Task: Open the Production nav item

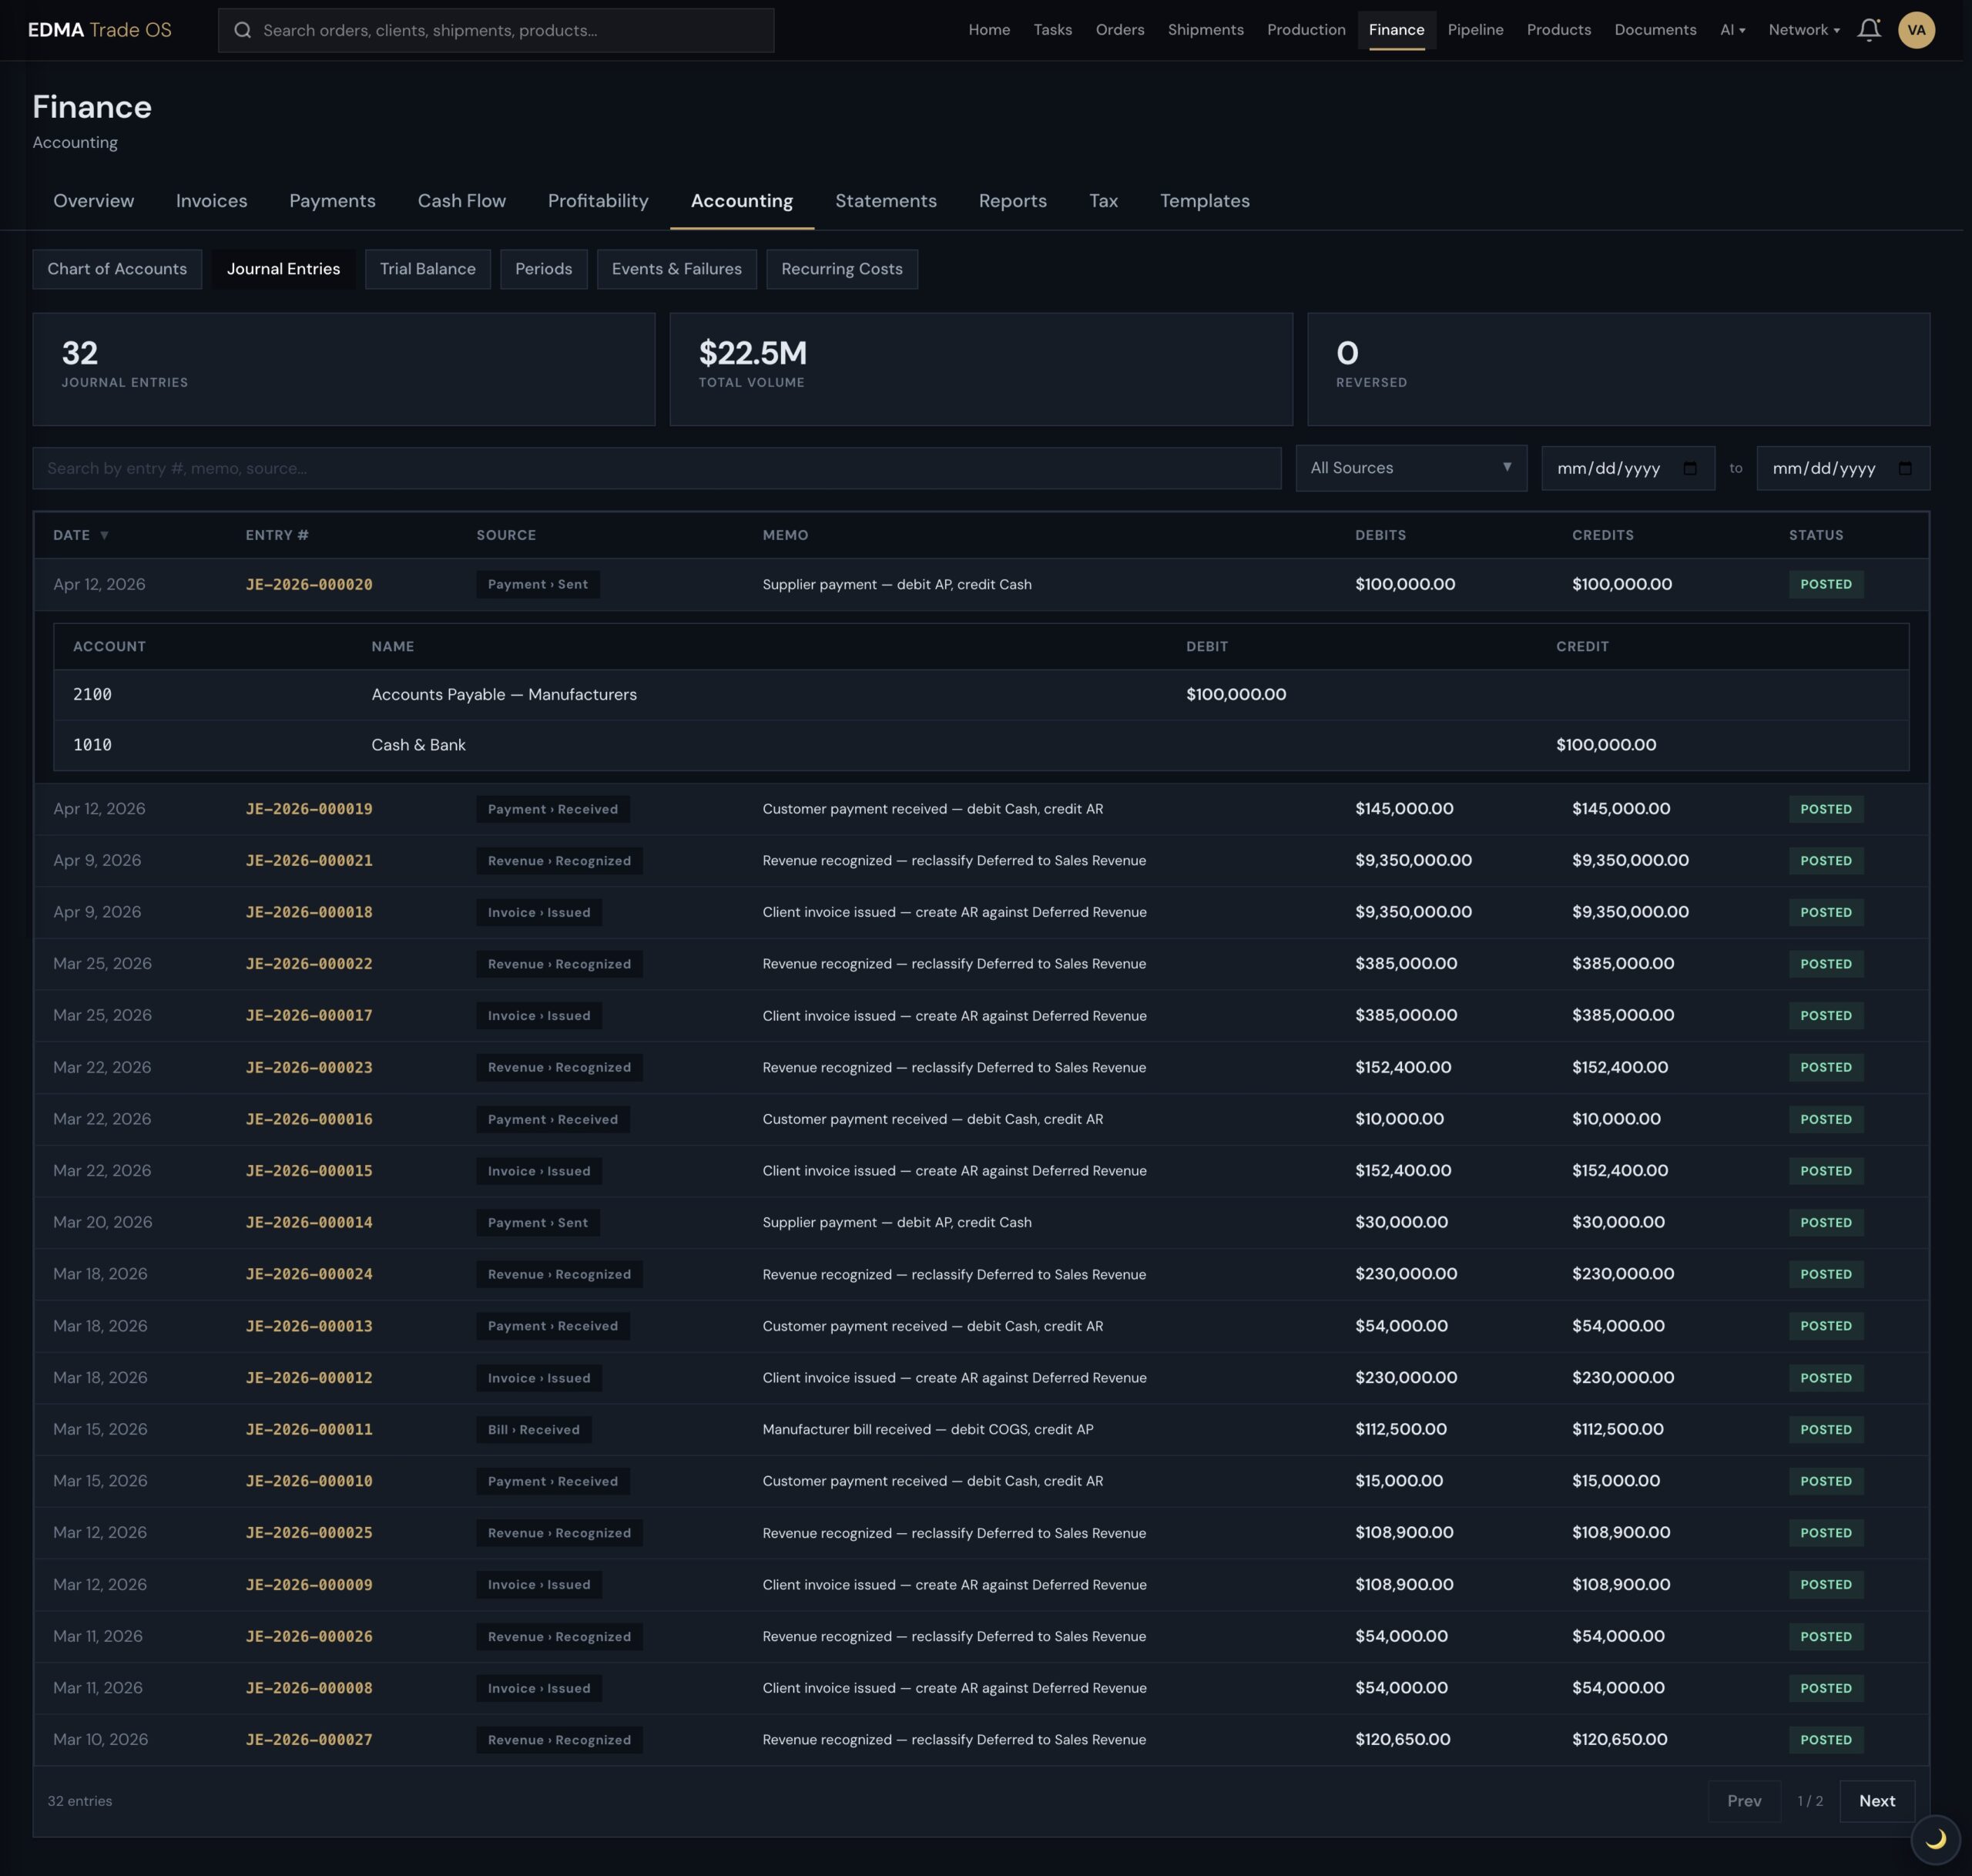Action: [1306, 30]
